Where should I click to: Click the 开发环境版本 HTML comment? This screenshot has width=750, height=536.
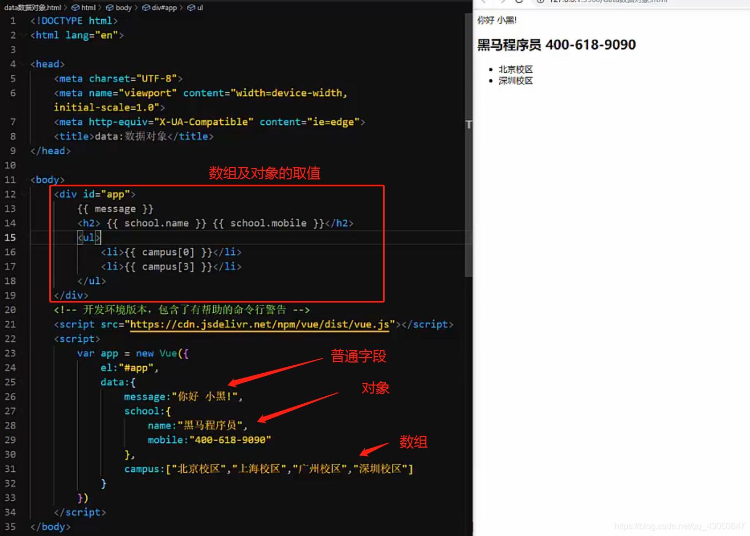coord(182,310)
